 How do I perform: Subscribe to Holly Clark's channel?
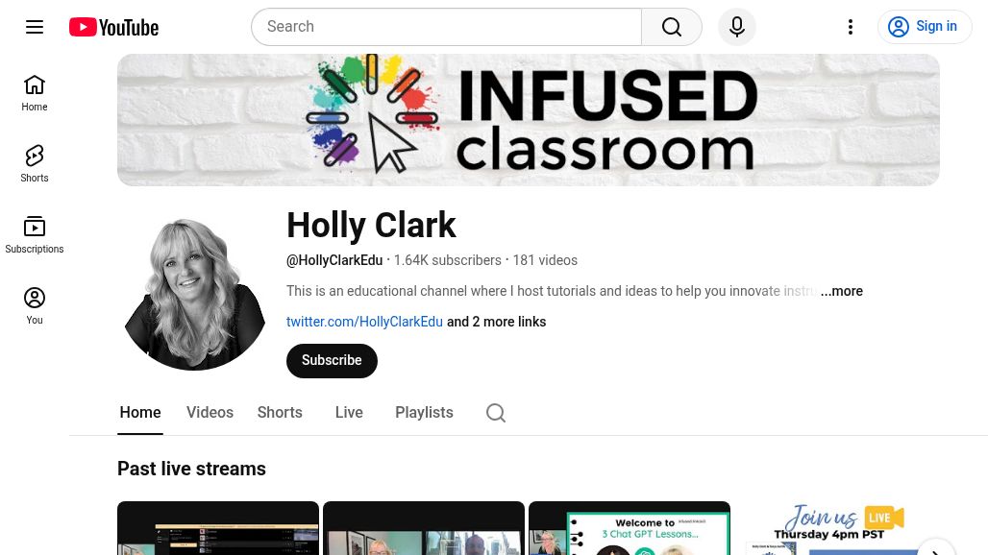[333, 361]
